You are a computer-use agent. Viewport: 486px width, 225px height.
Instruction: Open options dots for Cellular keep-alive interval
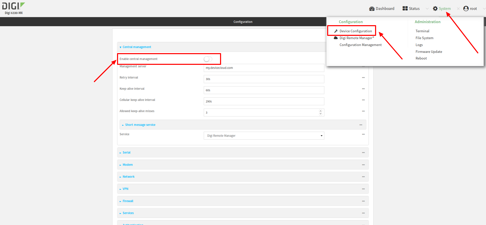pyautogui.click(x=363, y=100)
